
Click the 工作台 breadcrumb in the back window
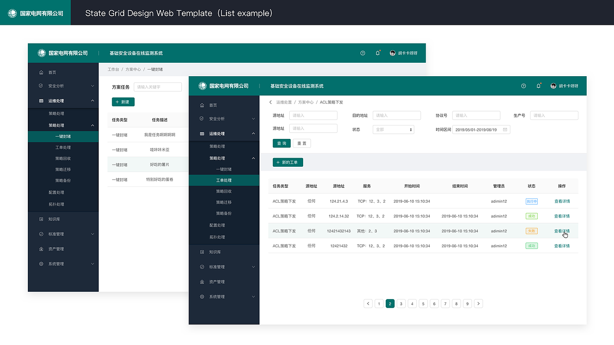pyautogui.click(x=113, y=69)
